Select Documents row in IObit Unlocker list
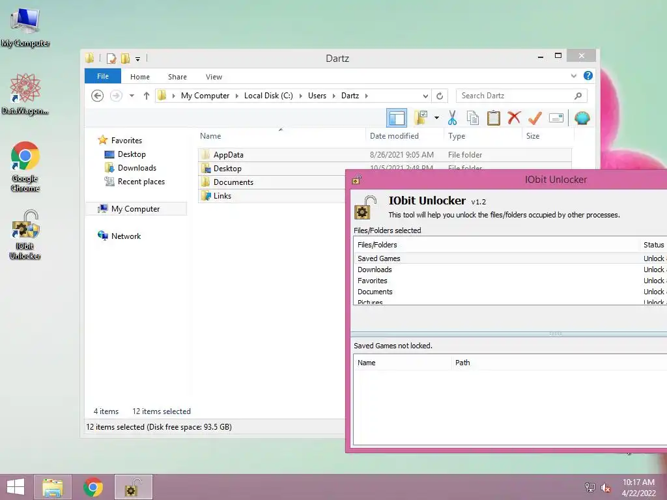 point(510,292)
